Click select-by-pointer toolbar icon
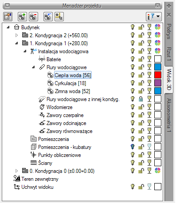Image resolution: width=176 pixels, height=203 pixels. click(59, 16)
